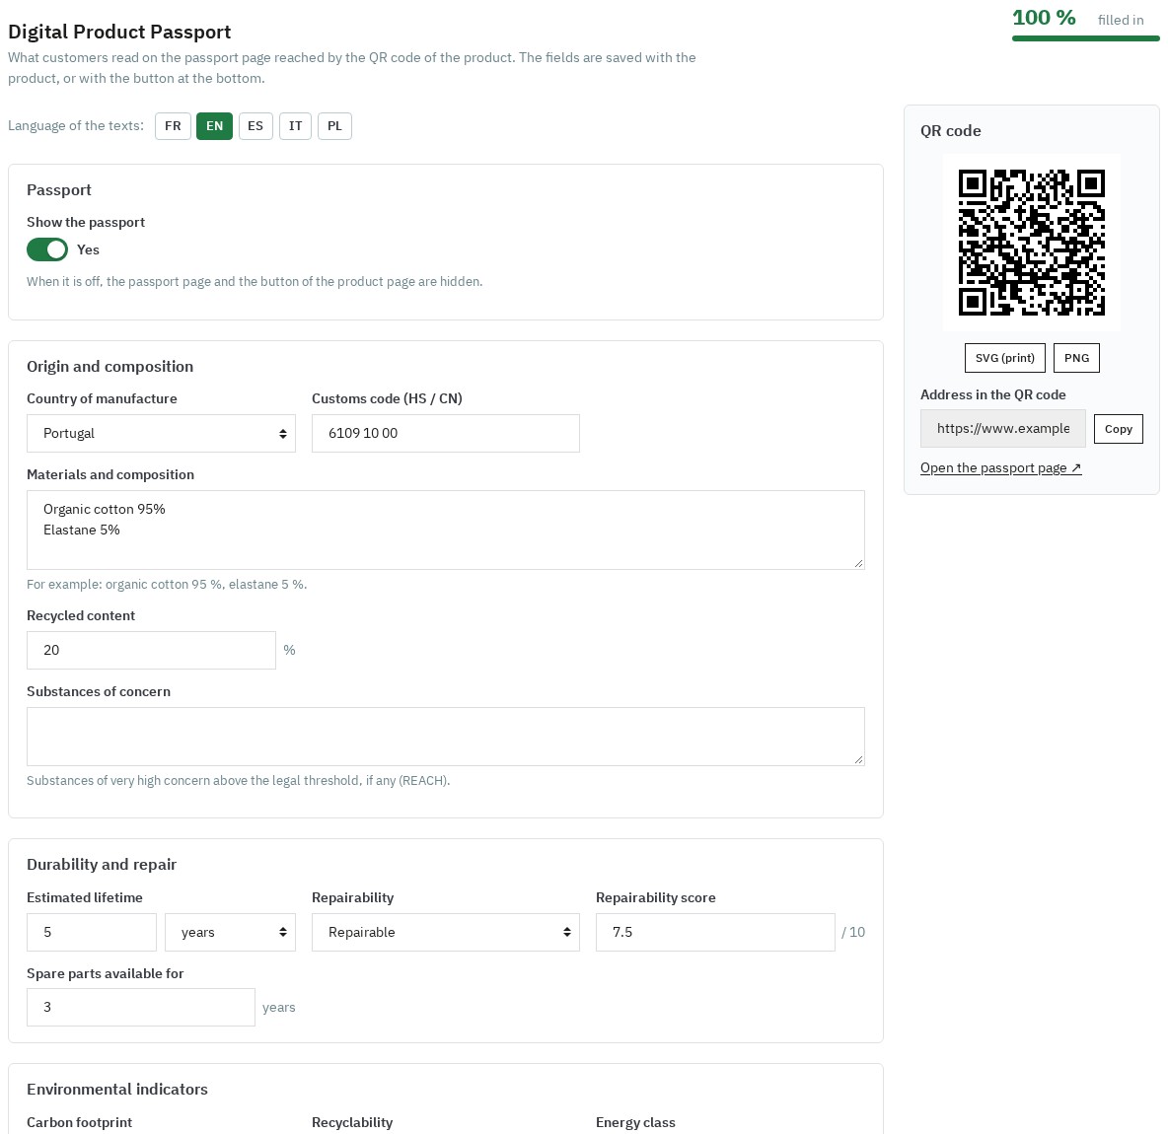Image resolution: width=1168 pixels, height=1134 pixels.
Task: Click the Carbon footprint label
Action: coord(79,1122)
